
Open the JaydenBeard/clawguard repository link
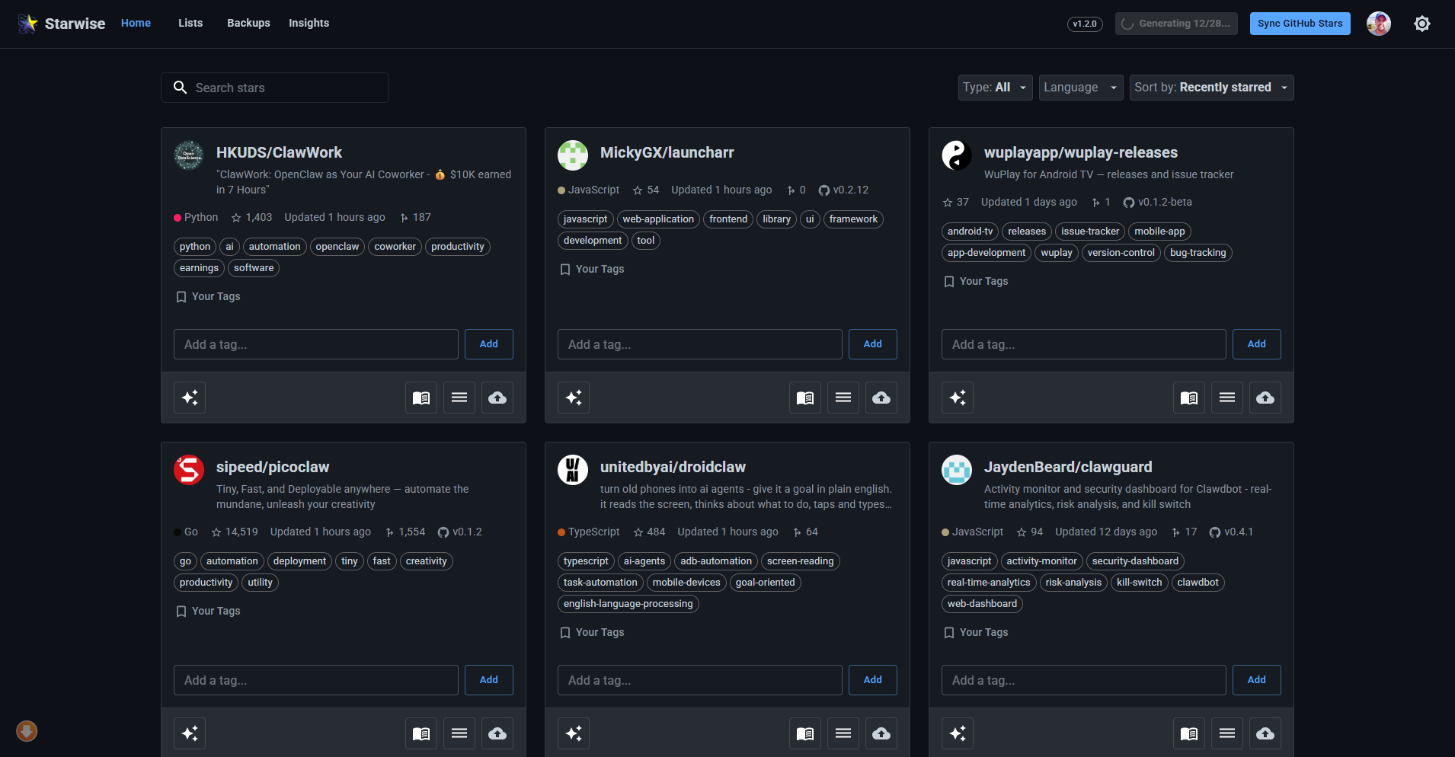pos(1068,467)
